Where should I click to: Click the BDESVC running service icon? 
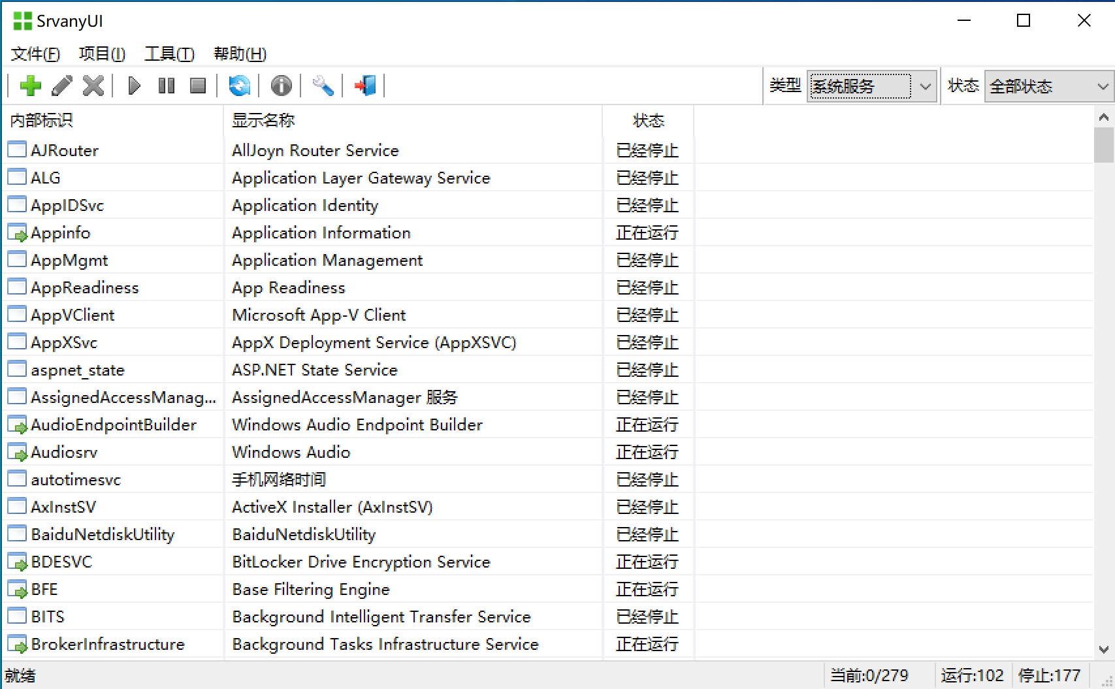(17, 562)
